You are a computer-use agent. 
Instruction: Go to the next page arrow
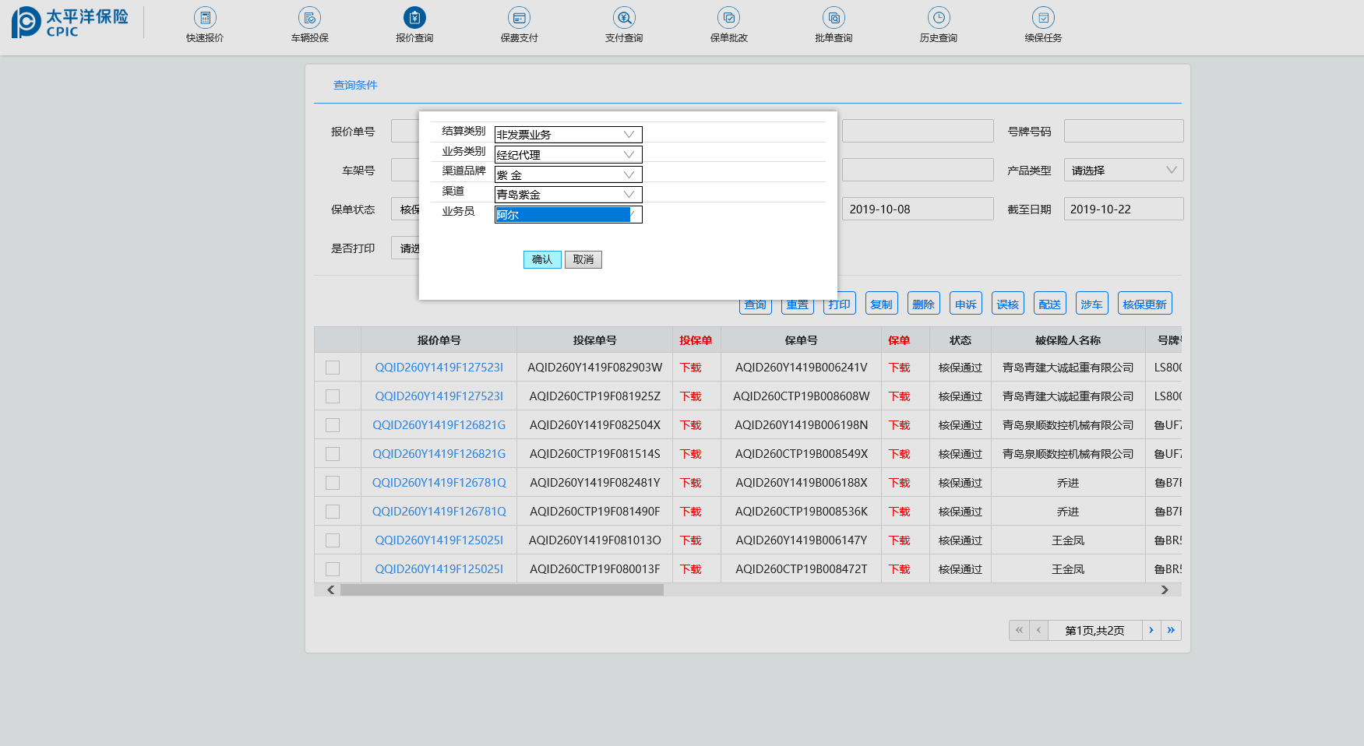pyautogui.click(x=1151, y=630)
